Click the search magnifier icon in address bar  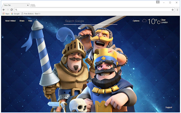tap(16, 10)
